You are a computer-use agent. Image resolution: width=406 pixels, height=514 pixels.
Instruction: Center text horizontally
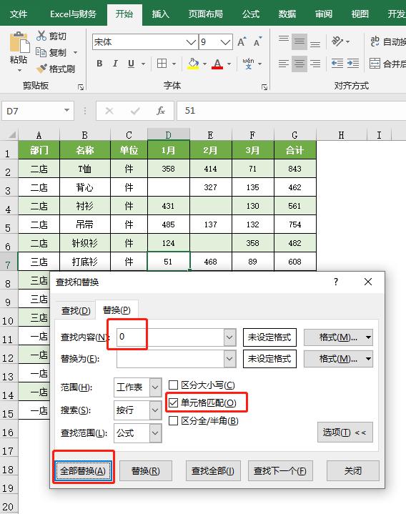click(x=299, y=63)
